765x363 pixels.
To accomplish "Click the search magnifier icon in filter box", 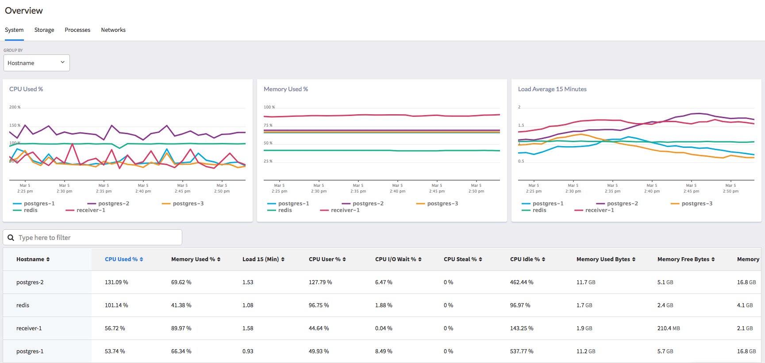I will click(11, 238).
